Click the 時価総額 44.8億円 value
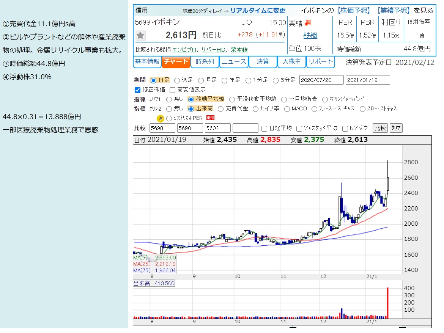 pyautogui.click(x=417, y=49)
